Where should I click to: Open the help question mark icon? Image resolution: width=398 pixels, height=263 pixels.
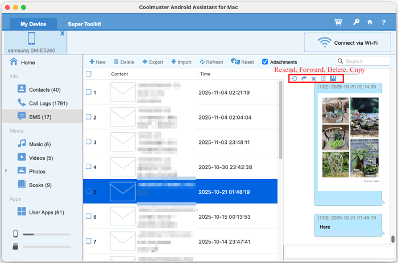[384, 22]
